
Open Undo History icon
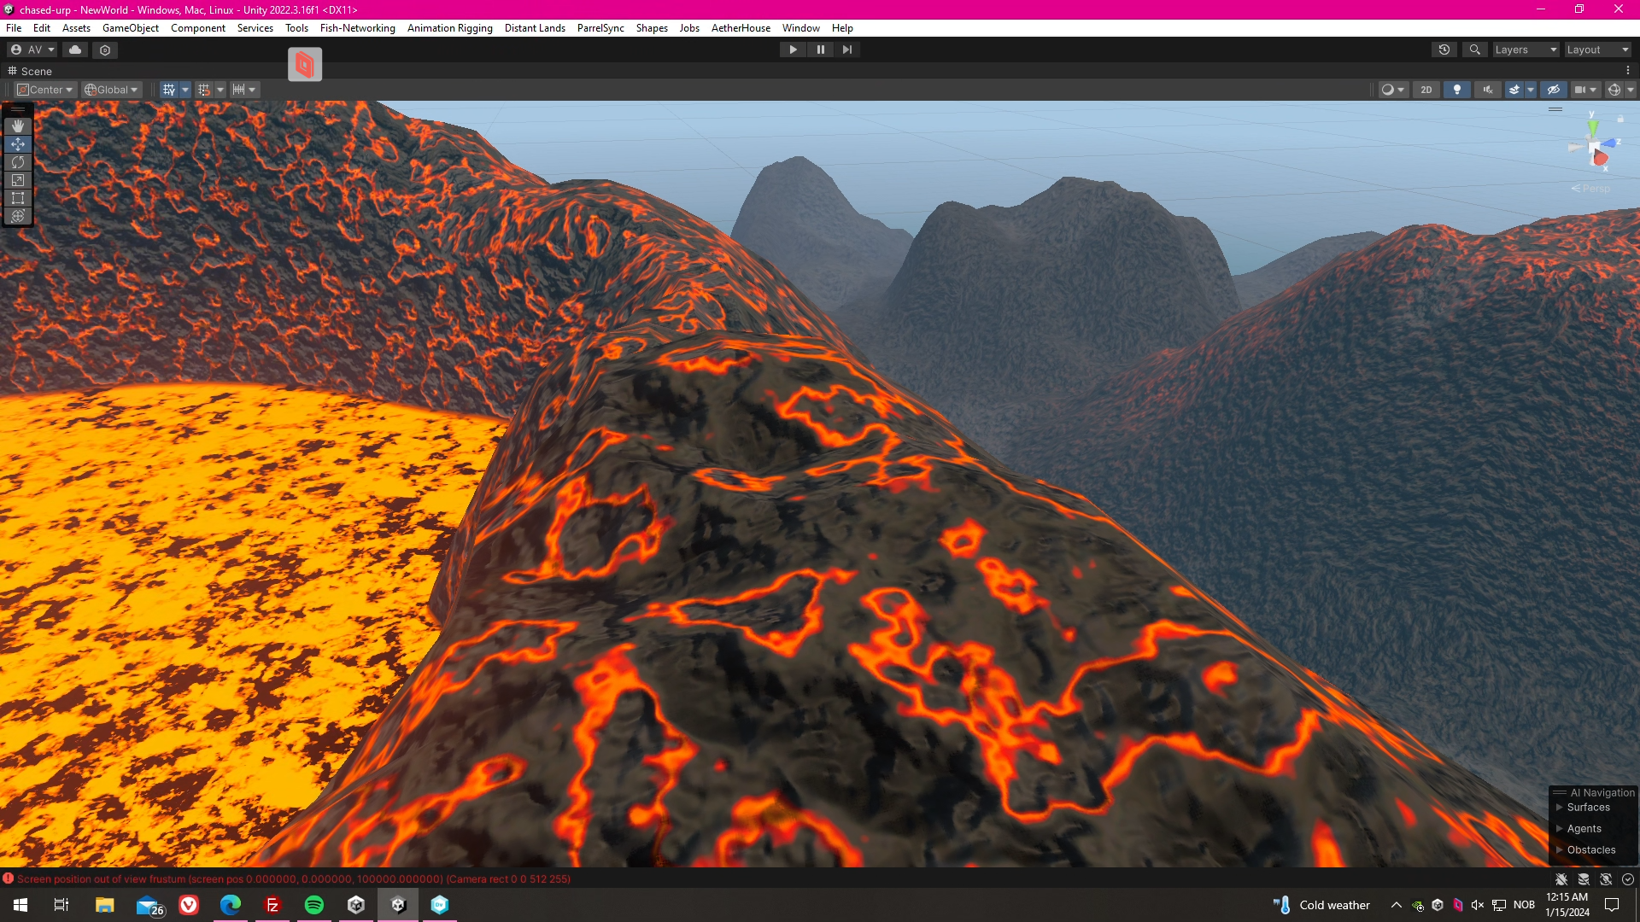(1444, 50)
